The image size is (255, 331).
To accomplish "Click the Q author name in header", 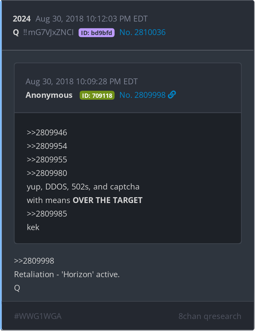I will pyautogui.click(x=16, y=33).
